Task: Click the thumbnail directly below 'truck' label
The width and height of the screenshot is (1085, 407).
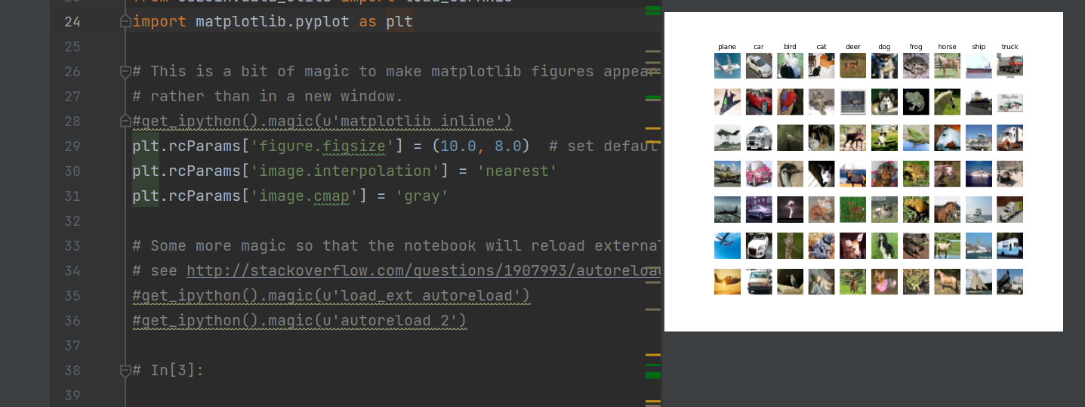Action: click(1010, 66)
